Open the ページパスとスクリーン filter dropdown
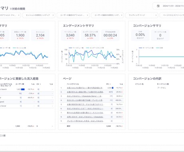 point(172,15)
